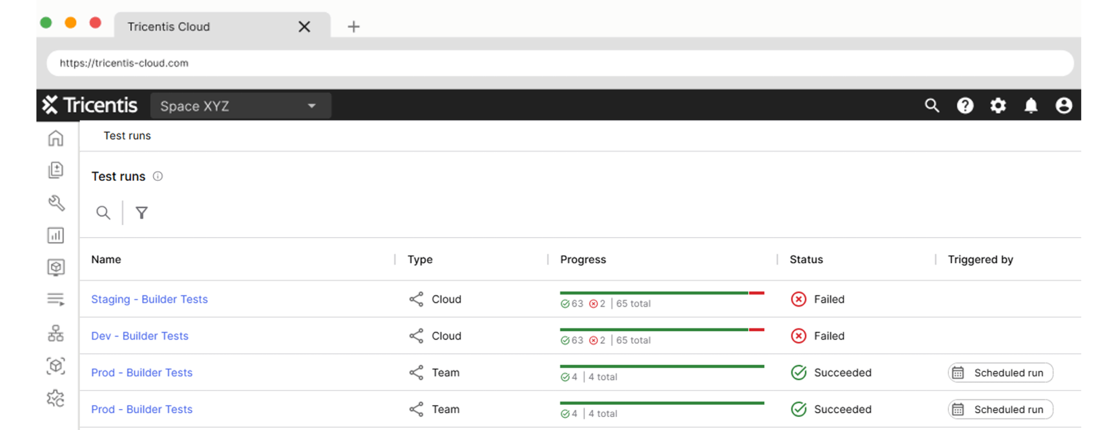Open a new browser tab with plus
The image size is (1117, 430).
[353, 27]
